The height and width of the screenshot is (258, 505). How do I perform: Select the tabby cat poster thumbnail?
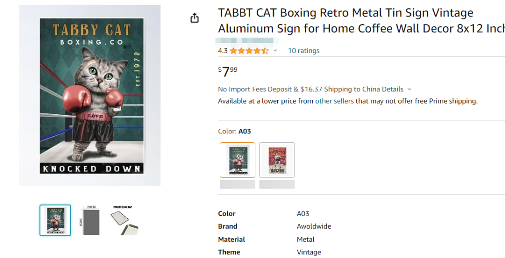55,220
